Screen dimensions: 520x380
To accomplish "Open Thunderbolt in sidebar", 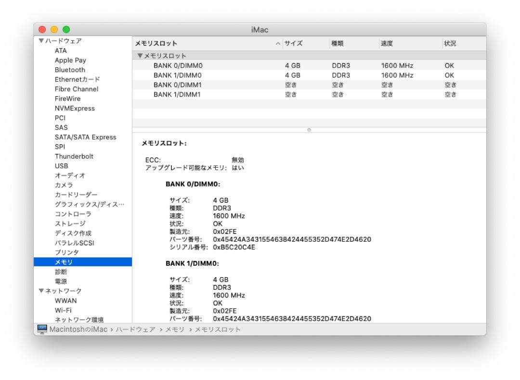I will (74, 156).
